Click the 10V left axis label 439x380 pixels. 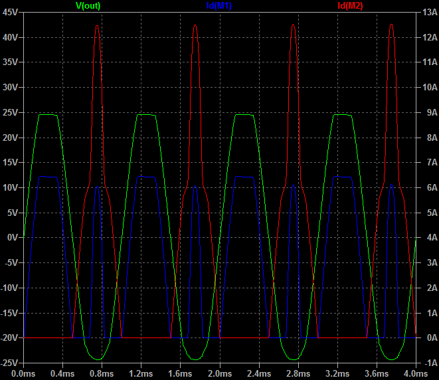(x=11, y=187)
